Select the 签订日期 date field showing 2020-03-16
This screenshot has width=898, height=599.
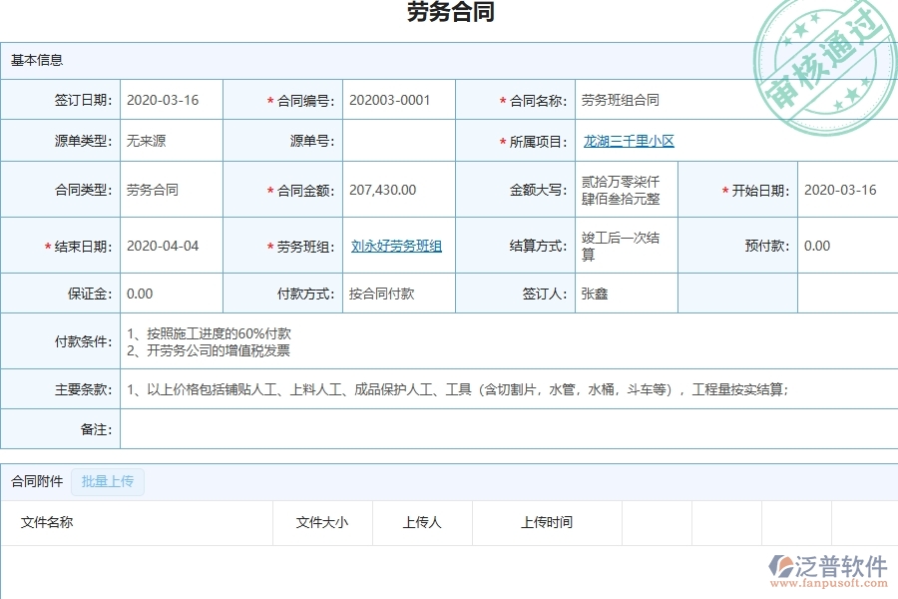click(168, 100)
